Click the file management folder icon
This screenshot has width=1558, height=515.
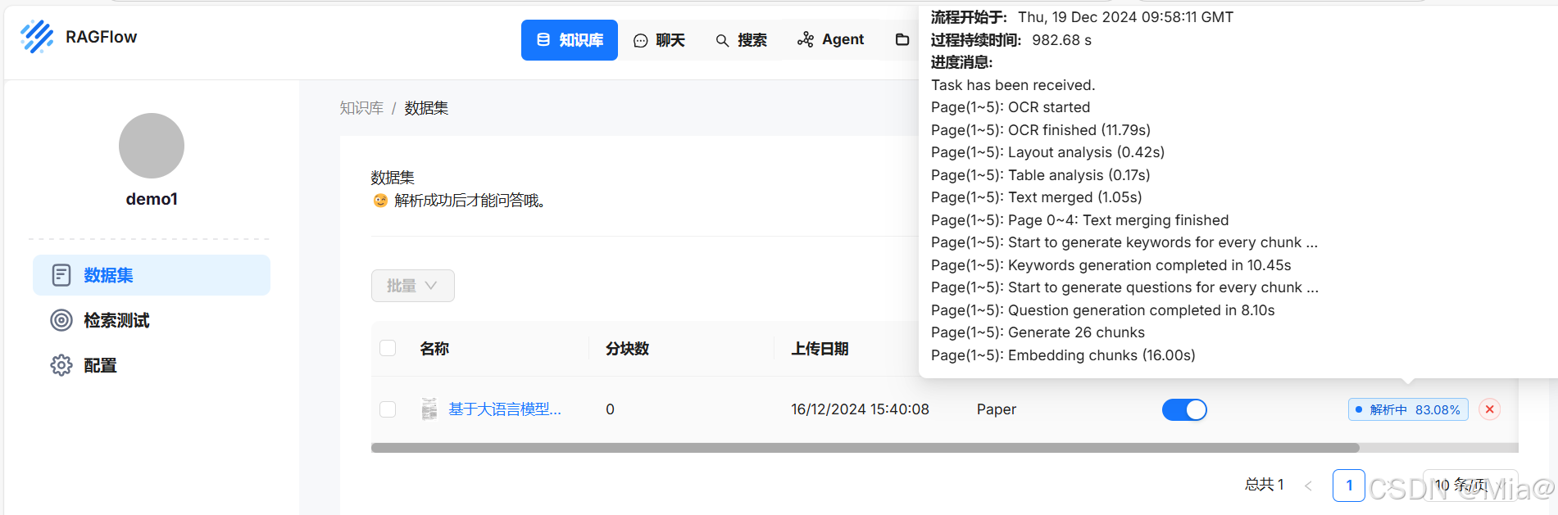902,39
